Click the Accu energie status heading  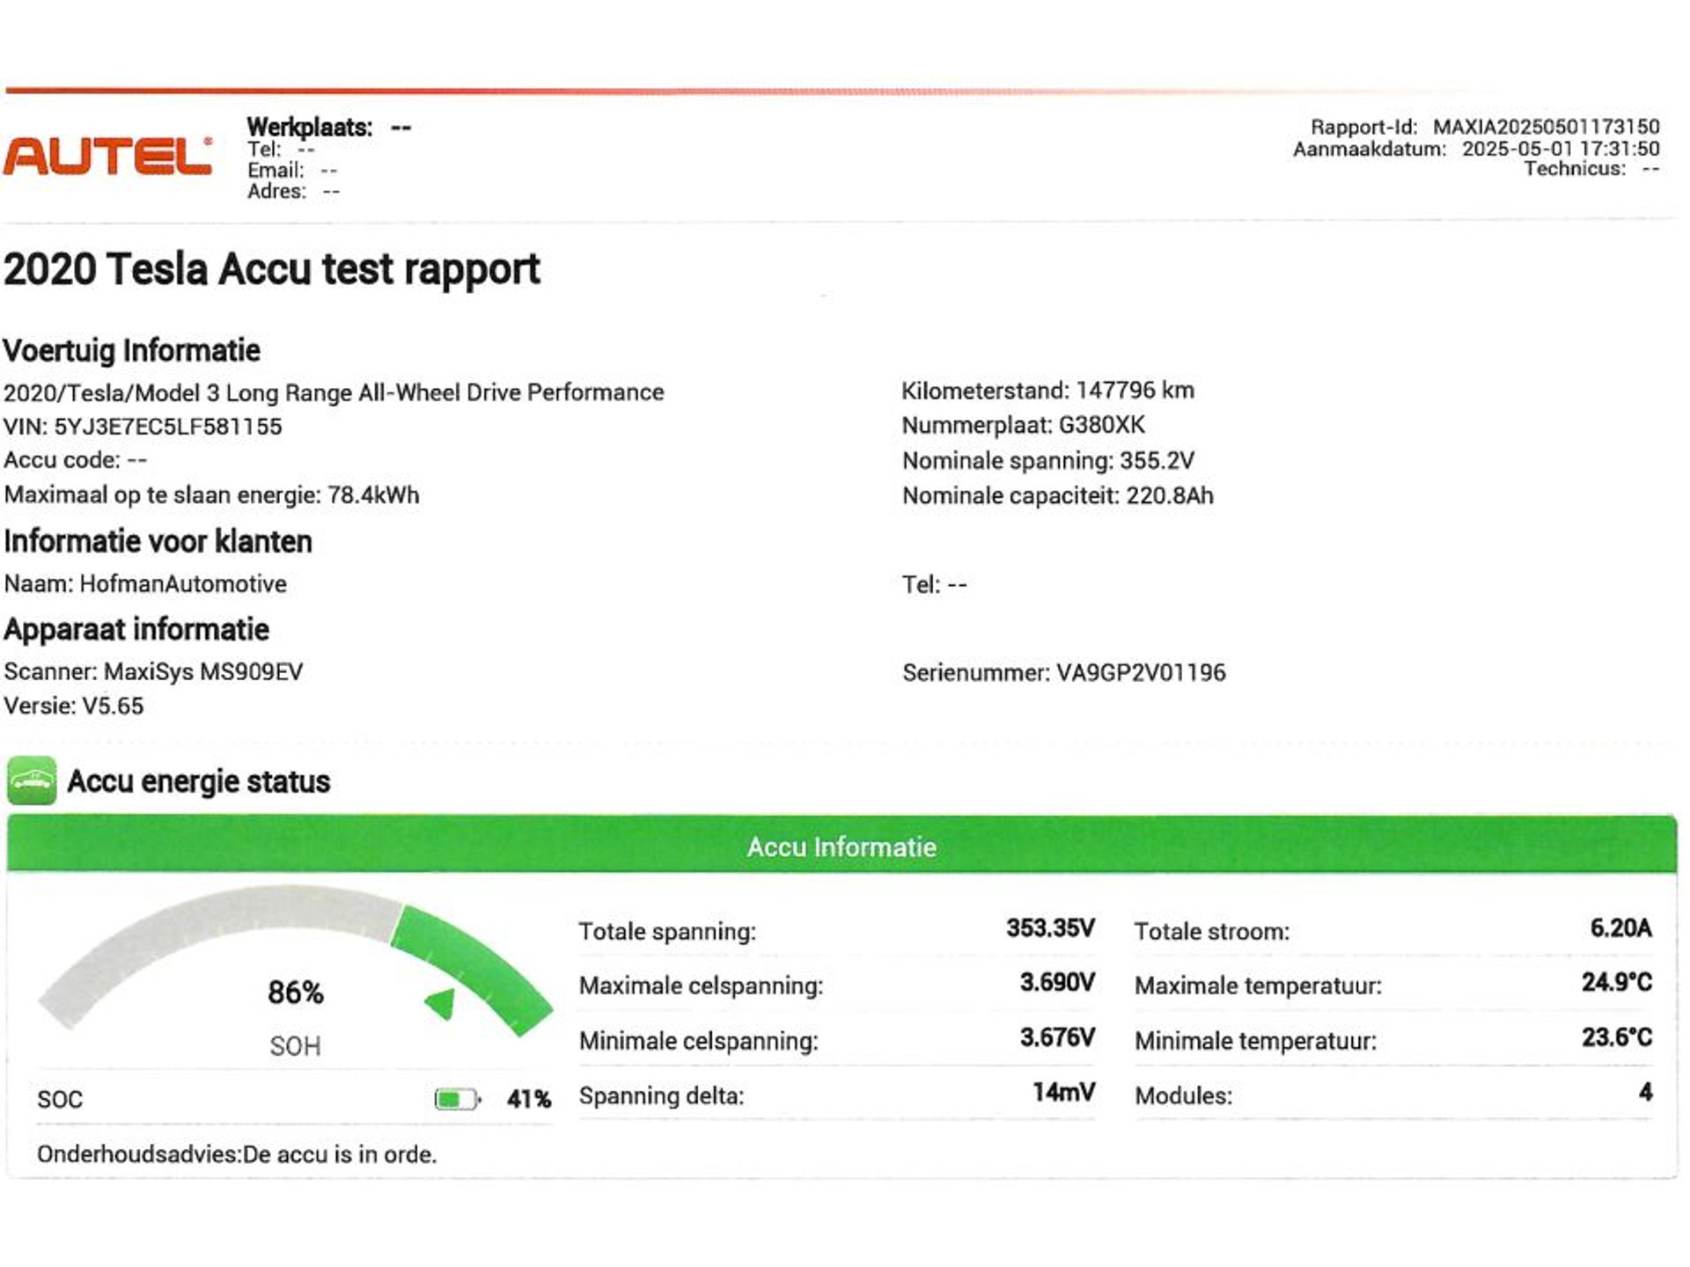point(199,781)
